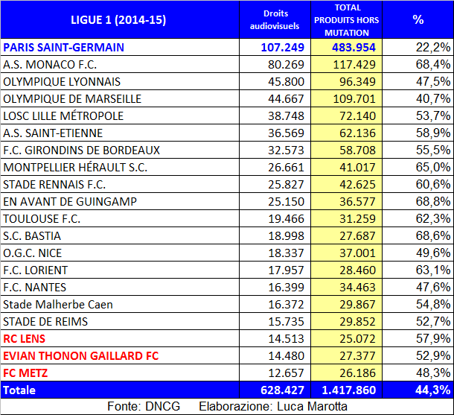
Task: Select the value 107.249
Action: [x=283, y=47]
